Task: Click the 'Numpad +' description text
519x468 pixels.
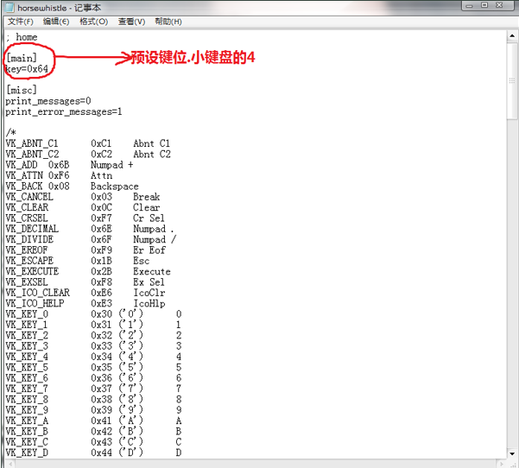Action: coord(112,165)
